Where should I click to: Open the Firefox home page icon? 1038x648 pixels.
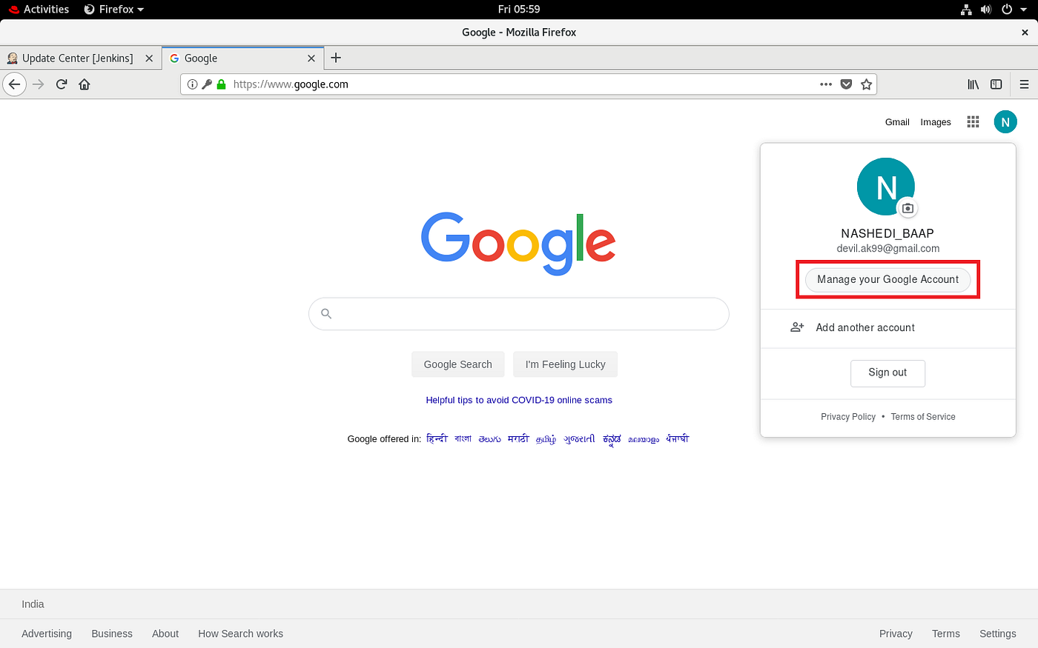click(x=85, y=84)
